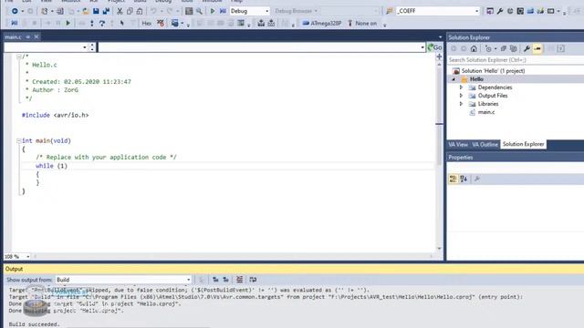This screenshot has height=328, width=584.
Task: Click the Start Debugging and Break icon
Action: [x=223, y=11]
